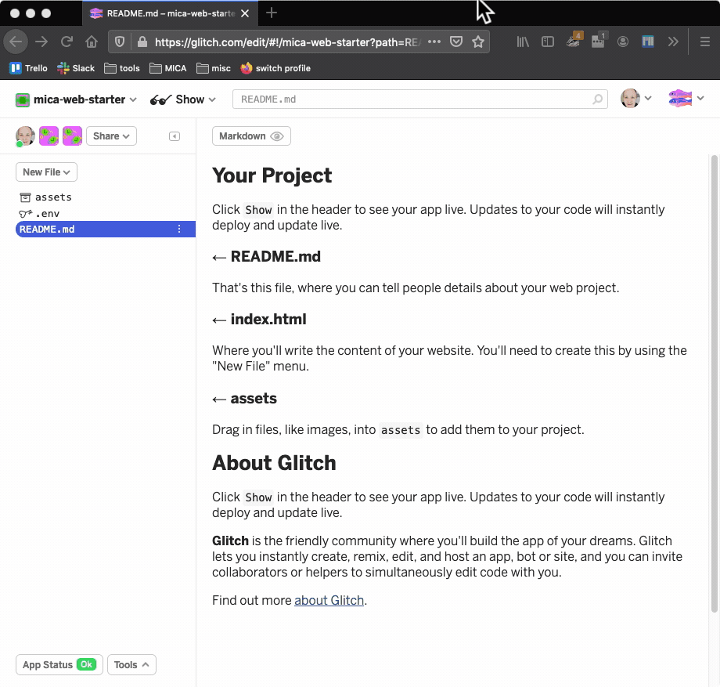The height and width of the screenshot is (687, 720).
Task: Click the page vertical scrollbar
Action: [714, 384]
